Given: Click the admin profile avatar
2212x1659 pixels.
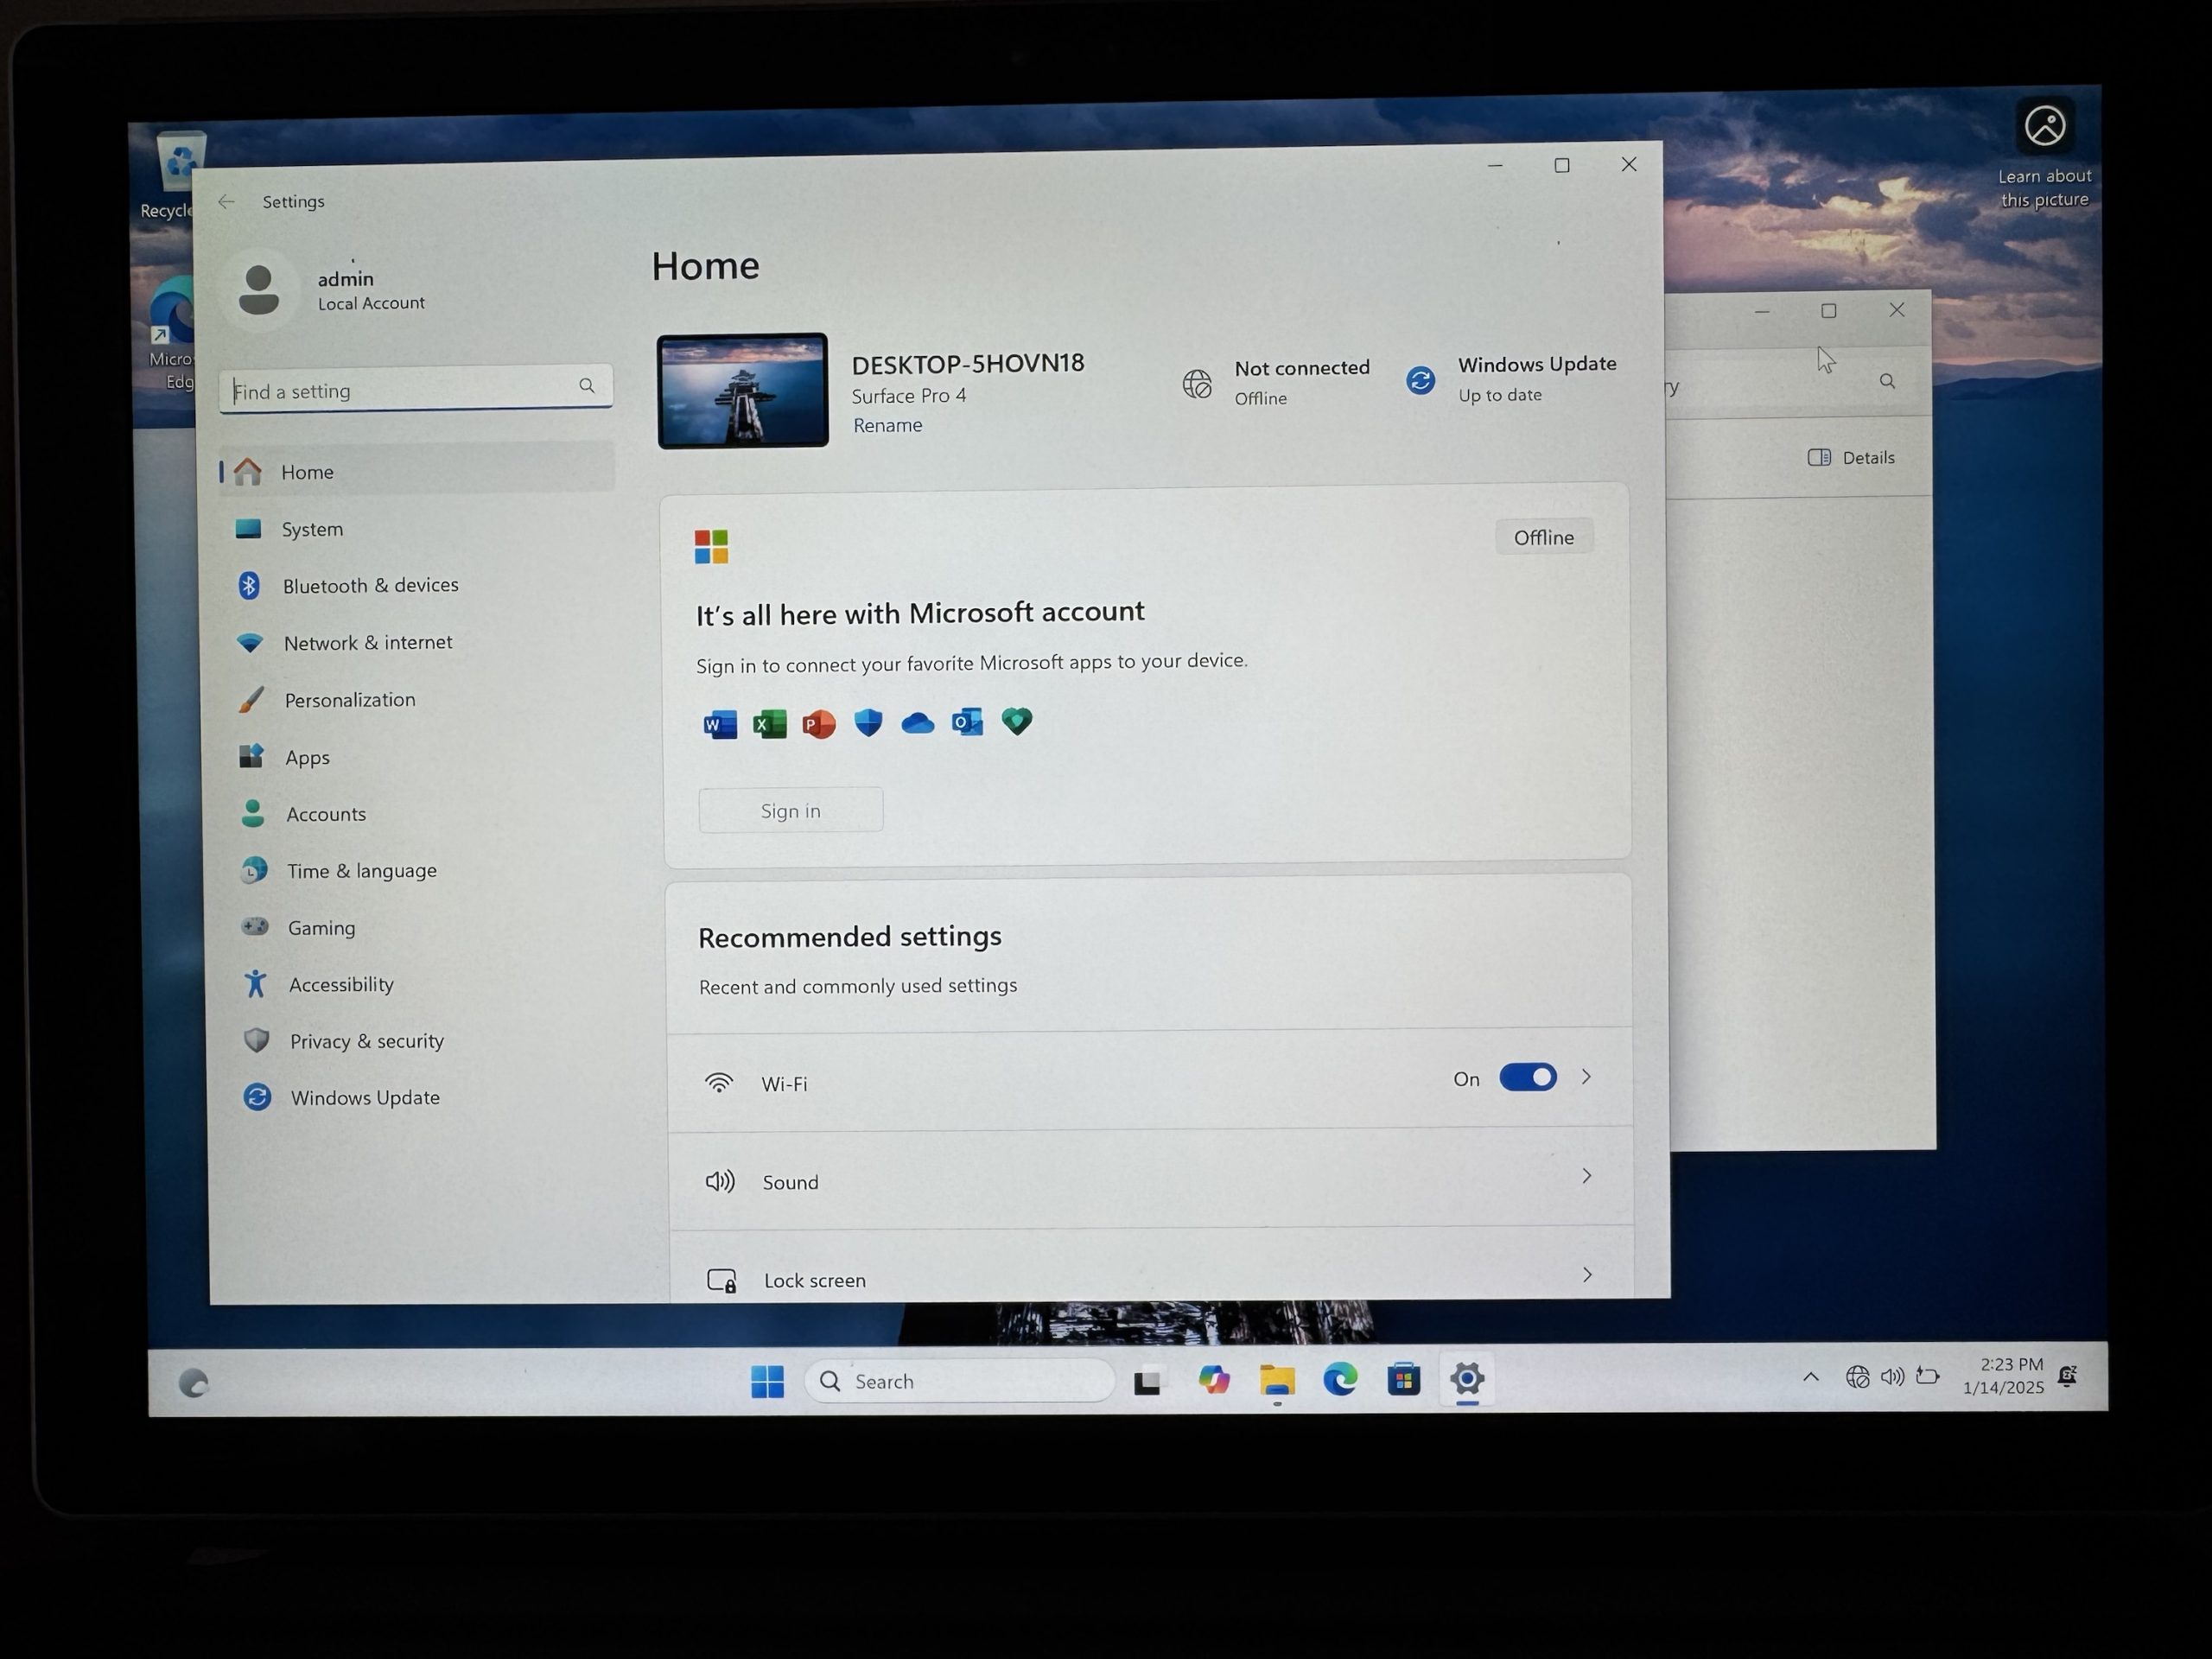Looking at the screenshot, I should pyautogui.click(x=259, y=290).
